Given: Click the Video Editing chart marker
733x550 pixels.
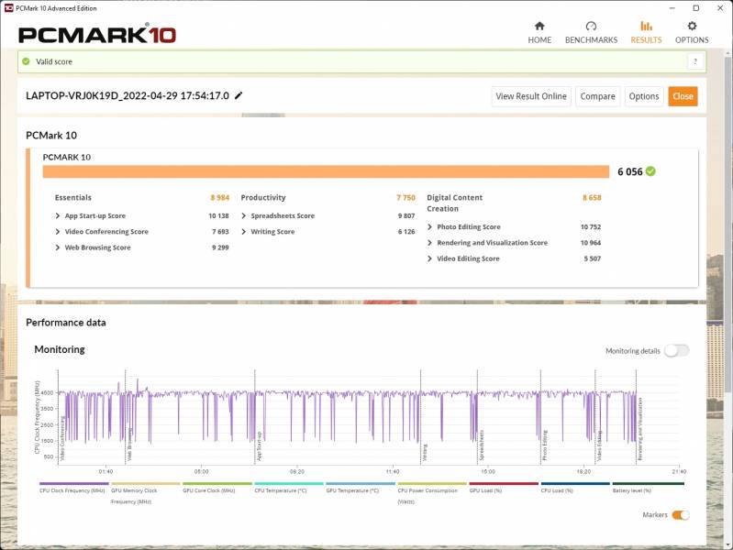Looking at the screenshot, I should pos(600,445).
